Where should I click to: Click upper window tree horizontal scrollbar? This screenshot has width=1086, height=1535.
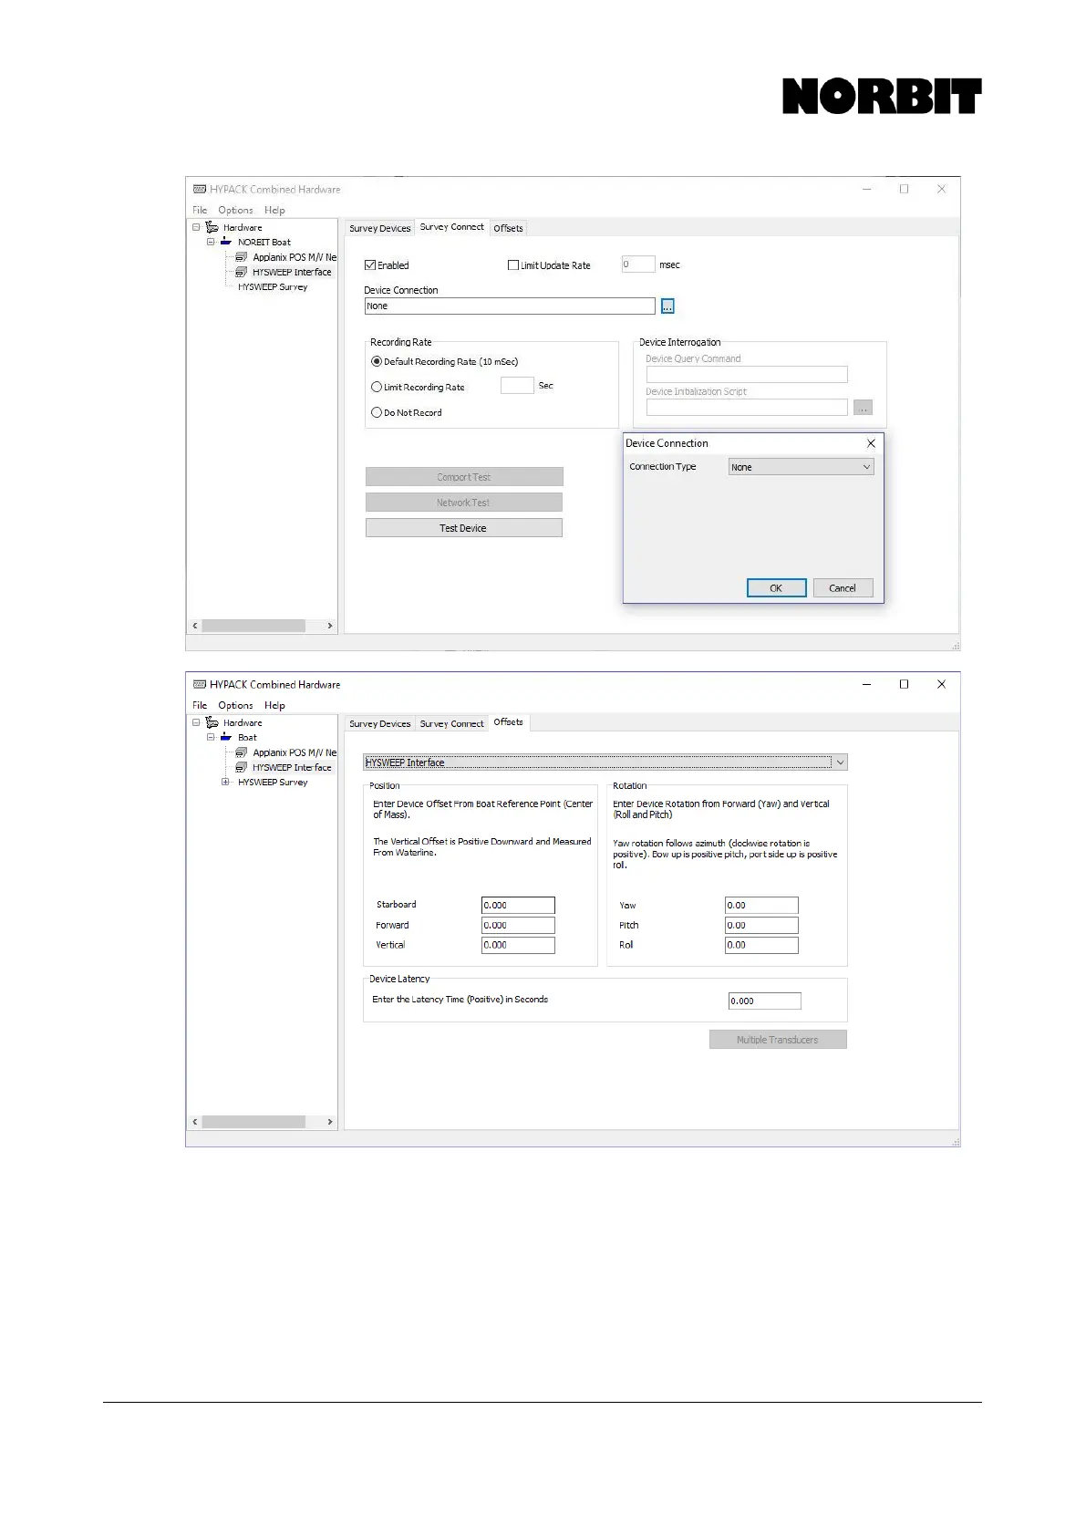253,626
